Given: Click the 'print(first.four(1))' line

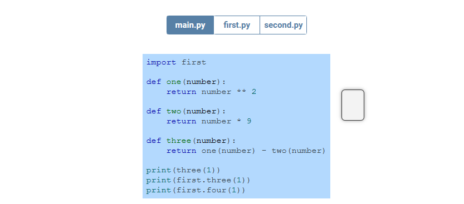Looking at the screenshot, I should tap(196, 190).
